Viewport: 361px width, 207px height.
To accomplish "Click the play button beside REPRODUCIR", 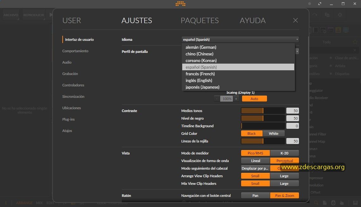I will (x=51, y=15).
